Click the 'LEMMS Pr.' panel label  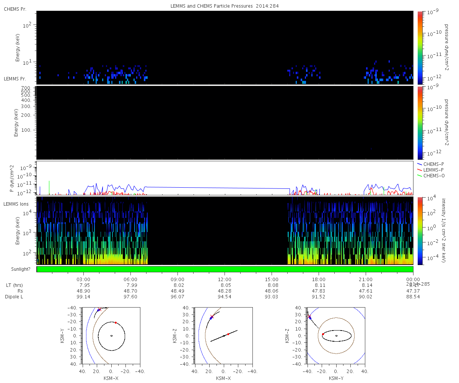(x=15, y=79)
